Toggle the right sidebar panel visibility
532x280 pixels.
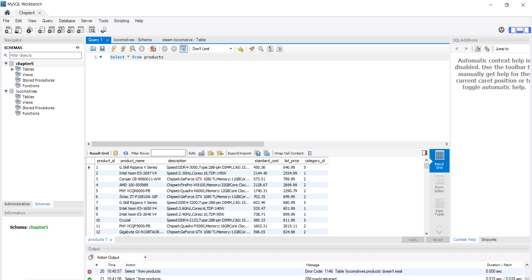[x=527, y=30]
